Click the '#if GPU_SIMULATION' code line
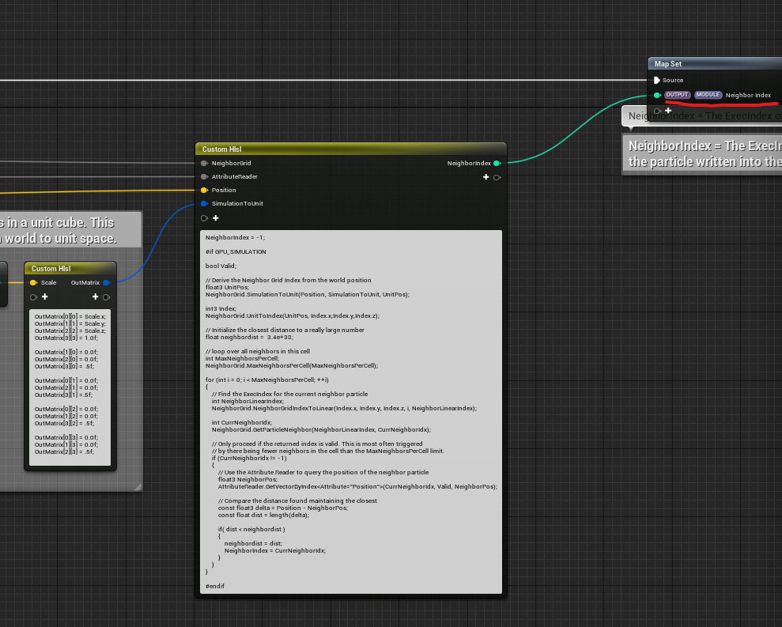 coord(236,252)
